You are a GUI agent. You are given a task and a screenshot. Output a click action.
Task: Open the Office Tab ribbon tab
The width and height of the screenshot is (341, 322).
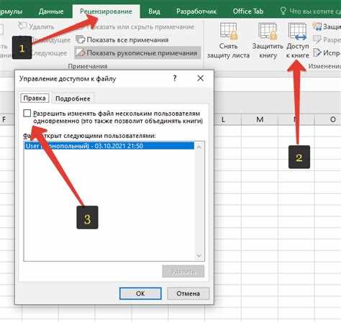coord(248,11)
